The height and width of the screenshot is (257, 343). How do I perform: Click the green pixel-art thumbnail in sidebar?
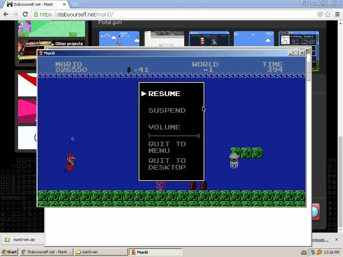point(52,28)
